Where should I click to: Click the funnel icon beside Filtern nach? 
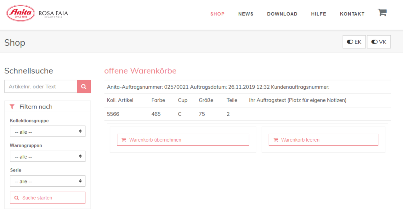[x=12, y=107]
